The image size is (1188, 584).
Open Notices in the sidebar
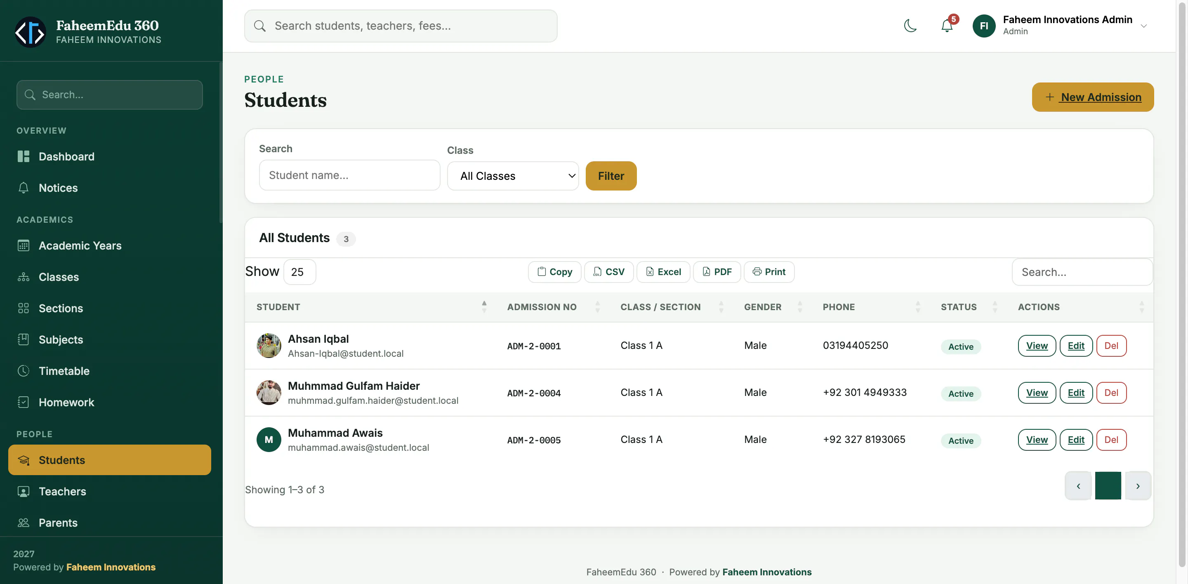[109, 188]
